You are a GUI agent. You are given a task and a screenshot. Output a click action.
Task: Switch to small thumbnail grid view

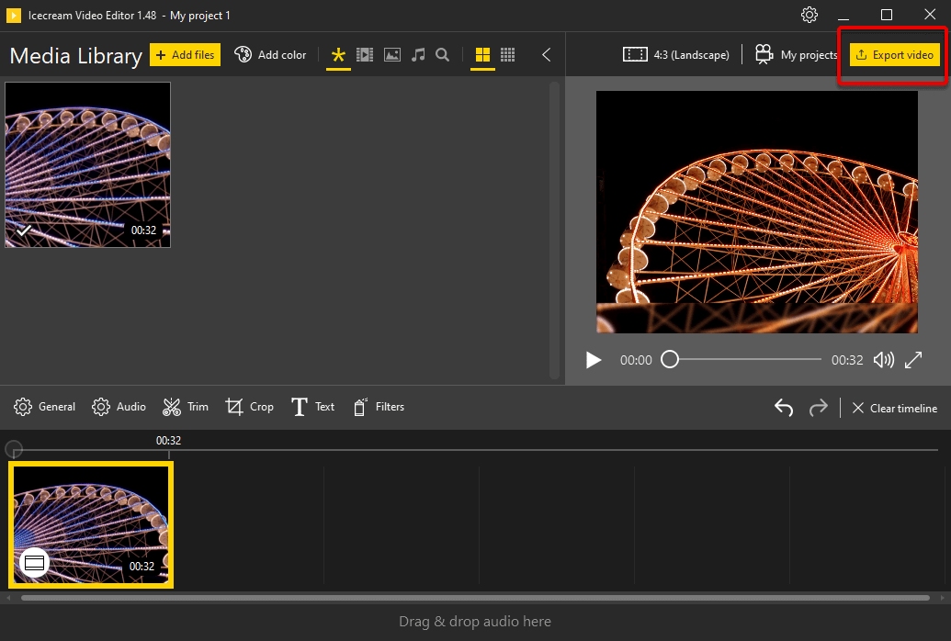507,55
